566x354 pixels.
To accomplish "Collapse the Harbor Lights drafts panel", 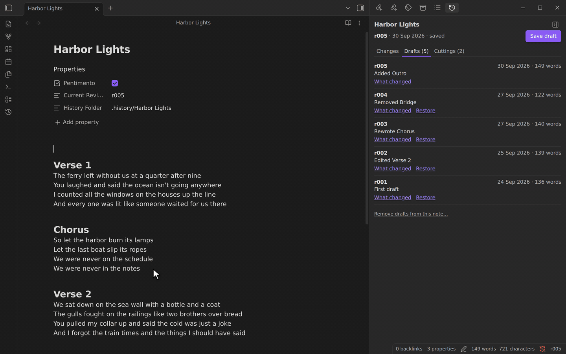I will point(555,24).
